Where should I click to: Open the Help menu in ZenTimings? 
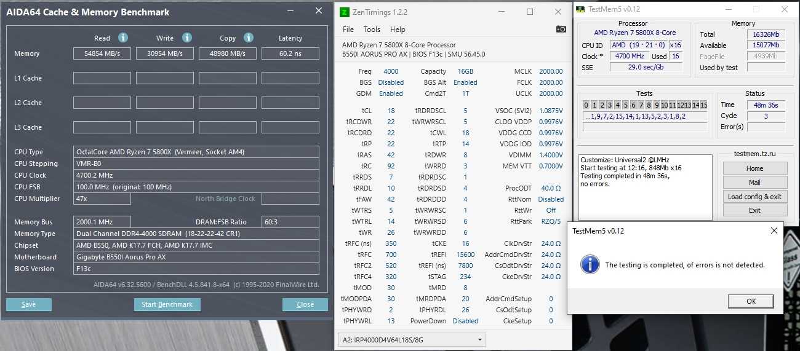(x=398, y=29)
